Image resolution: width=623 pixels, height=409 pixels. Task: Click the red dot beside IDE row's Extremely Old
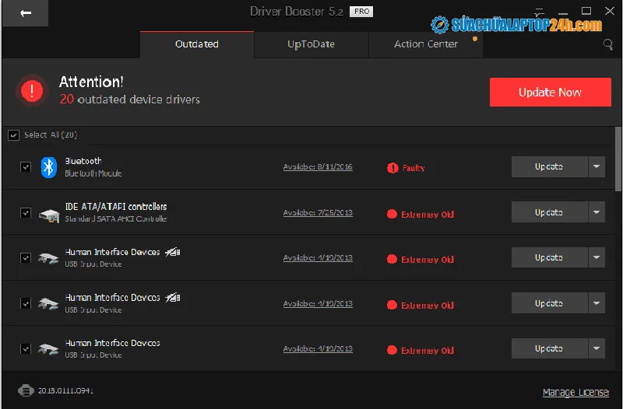point(392,214)
